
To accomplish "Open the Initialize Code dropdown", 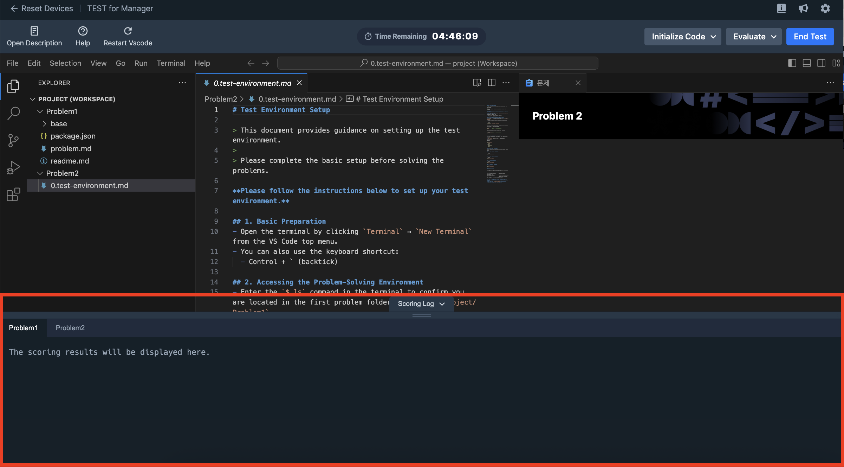I will [682, 37].
